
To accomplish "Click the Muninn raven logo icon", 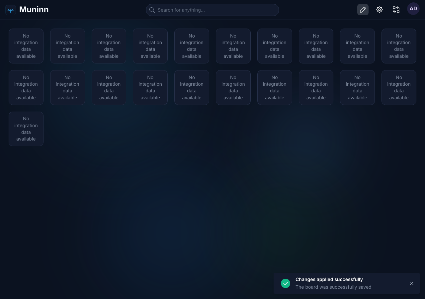I will click(x=11, y=10).
